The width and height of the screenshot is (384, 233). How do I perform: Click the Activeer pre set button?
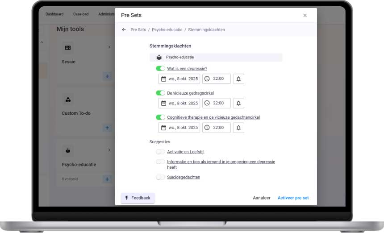click(x=293, y=198)
